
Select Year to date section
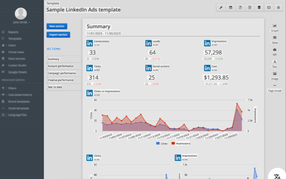coord(63,87)
